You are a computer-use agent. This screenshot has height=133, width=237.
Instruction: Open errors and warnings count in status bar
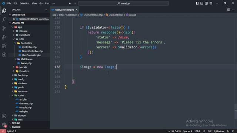point(11,131)
